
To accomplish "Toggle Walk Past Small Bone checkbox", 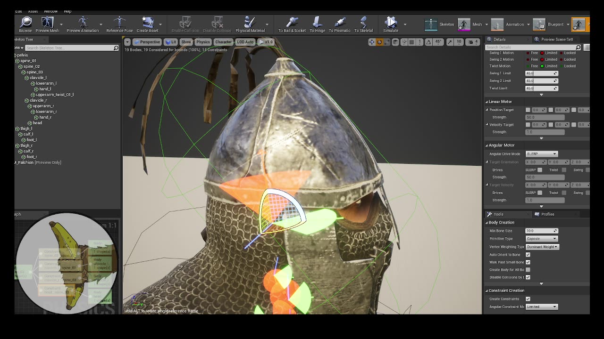I will click(x=528, y=262).
